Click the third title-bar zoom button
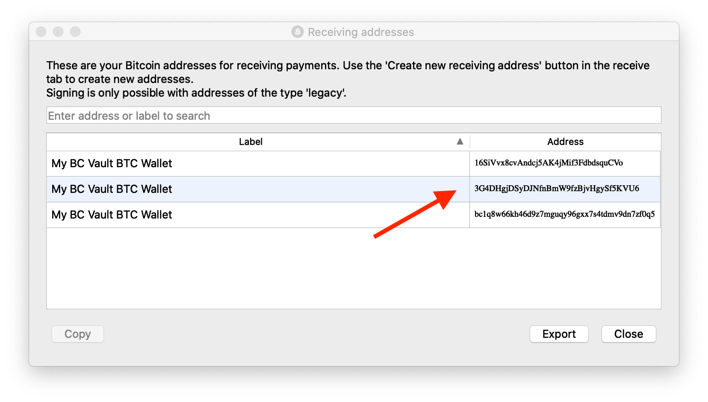Screen dimensions: 708x402 pyautogui.click(x=75, y=32)
